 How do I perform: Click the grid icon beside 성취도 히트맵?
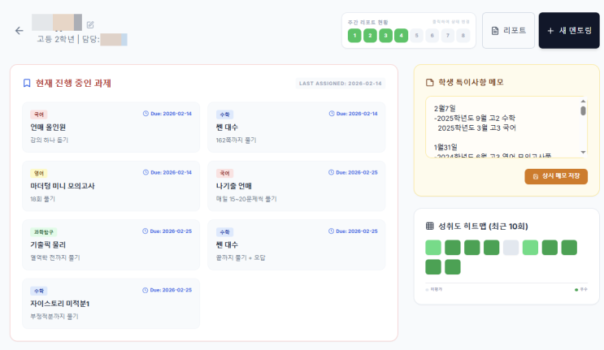point(430,226)
